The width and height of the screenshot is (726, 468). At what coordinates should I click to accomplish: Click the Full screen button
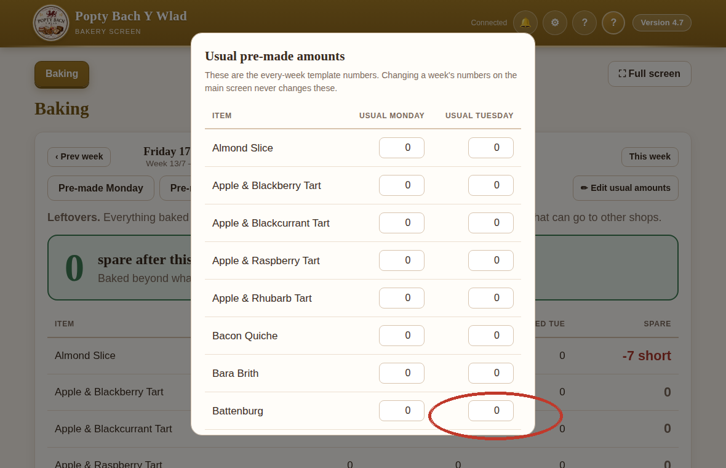click(649, 74)
